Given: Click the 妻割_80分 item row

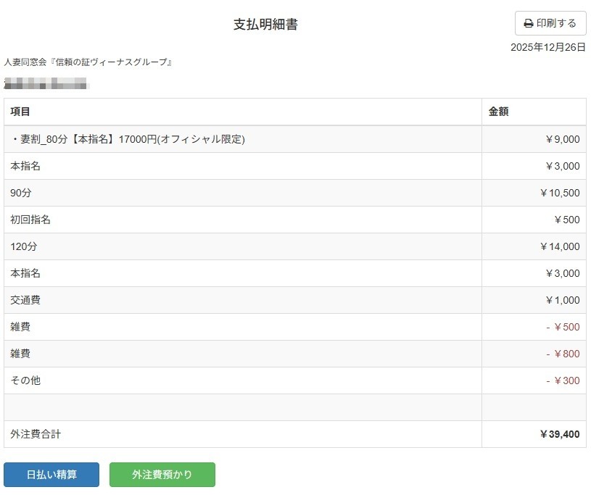Looking at the screenshot, I should (128, 139).
